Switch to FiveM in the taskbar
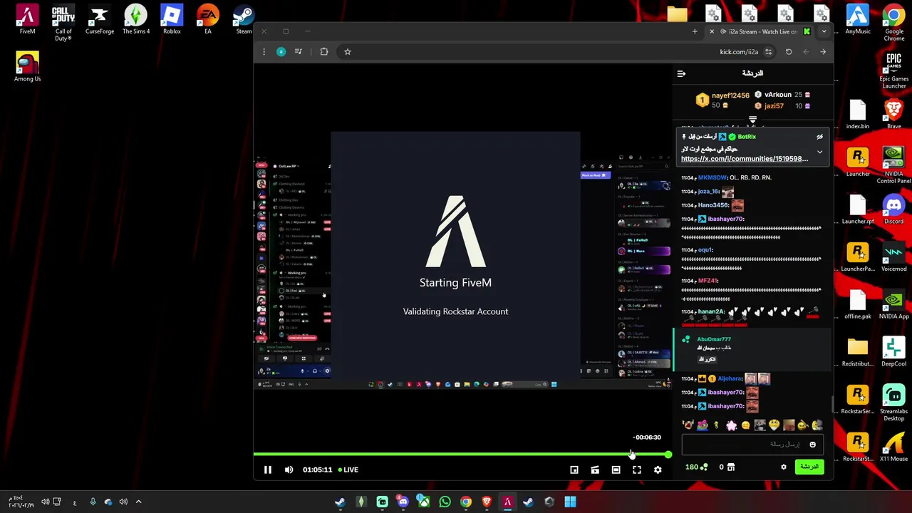The height and width of the screenshot is (513, 912). [507, 502]
